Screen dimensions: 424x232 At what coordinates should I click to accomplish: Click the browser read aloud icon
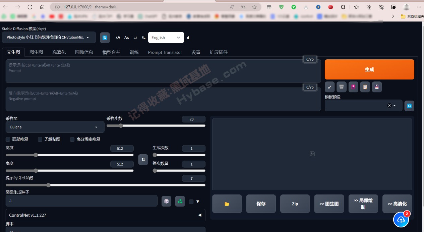(x=232, y=7)
